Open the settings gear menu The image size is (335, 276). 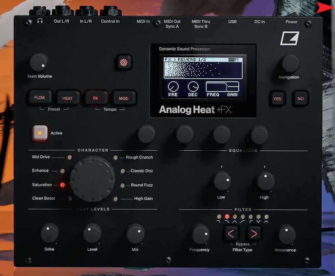124,62
